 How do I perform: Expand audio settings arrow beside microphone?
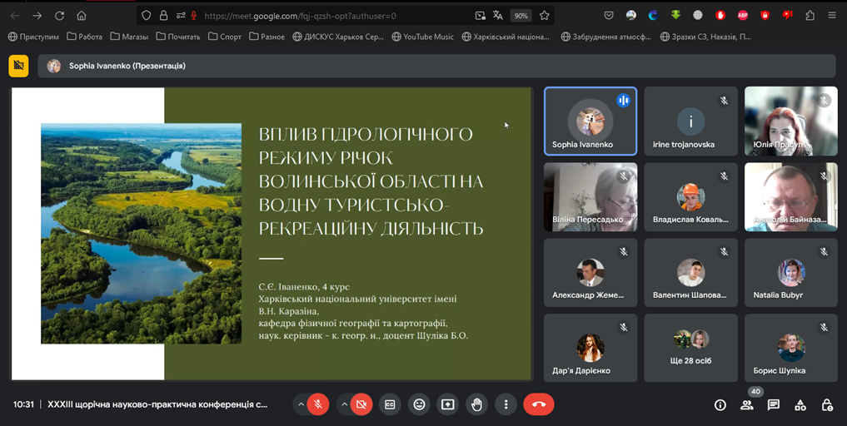click(300, 404)
